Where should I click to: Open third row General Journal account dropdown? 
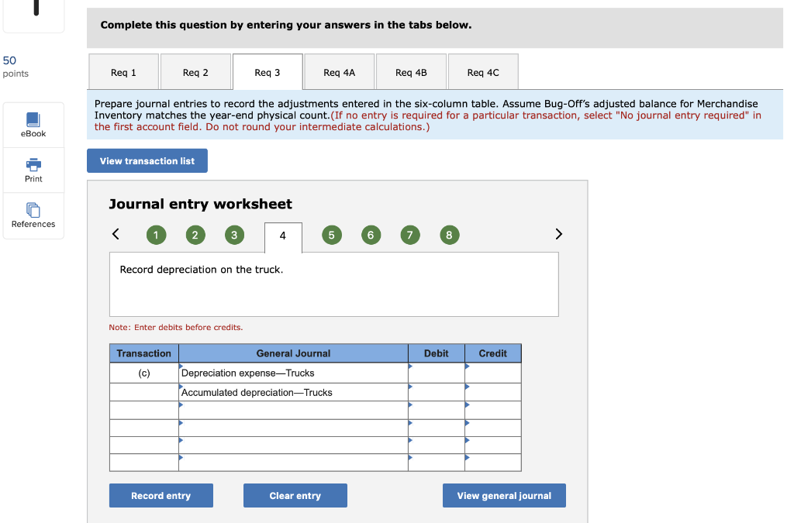pyautogui.click(x=293, y=411)
